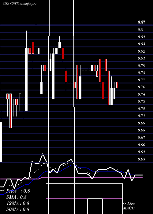Viewport: 153px width, 214px height.
Task: Click the 0.68 price axis label
Action: [x=141, y=130]
